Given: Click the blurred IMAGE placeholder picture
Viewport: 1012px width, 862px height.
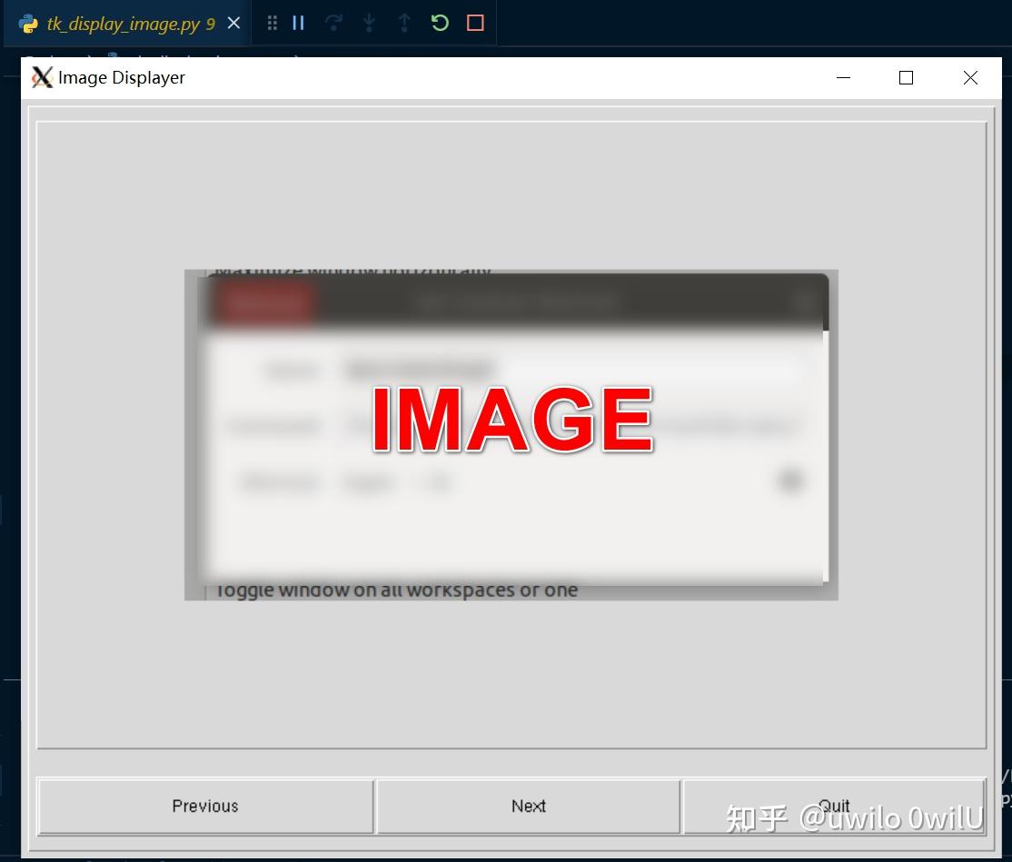Looking at the screenshot, I should 511,433.
